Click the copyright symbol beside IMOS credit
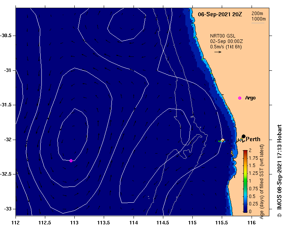This screenshot has height=229, width=286. pyautogui.click(x=279, y=215)
